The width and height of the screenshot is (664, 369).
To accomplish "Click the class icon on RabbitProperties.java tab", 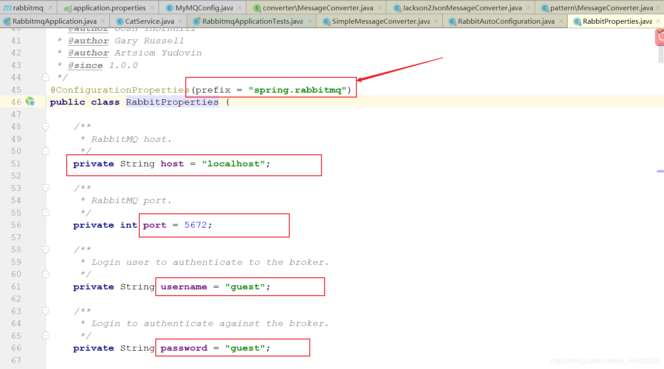I will click(577, 21).
